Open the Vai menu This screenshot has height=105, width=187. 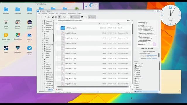pos(57,14)
